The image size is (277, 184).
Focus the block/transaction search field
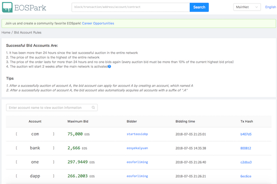(130, 7)
